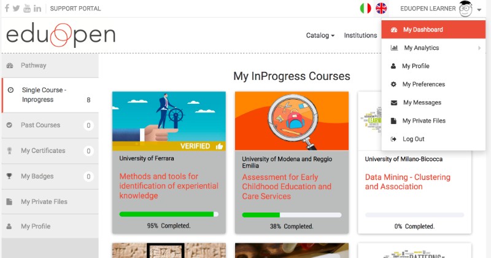Click the eduOpen logo
491x258 pixels.
click(61, 36)
